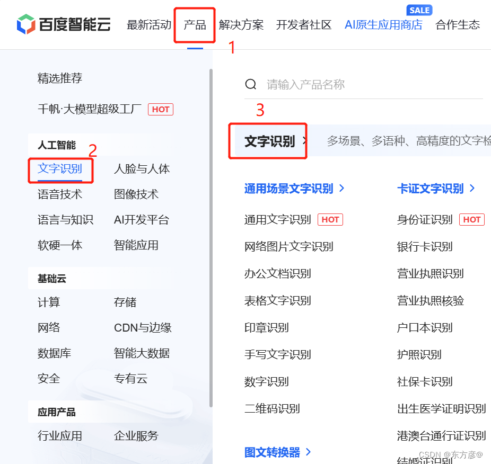Screen dimensions: 491x464
Task: Open the 产品 menu
Action: coord(195,24)
